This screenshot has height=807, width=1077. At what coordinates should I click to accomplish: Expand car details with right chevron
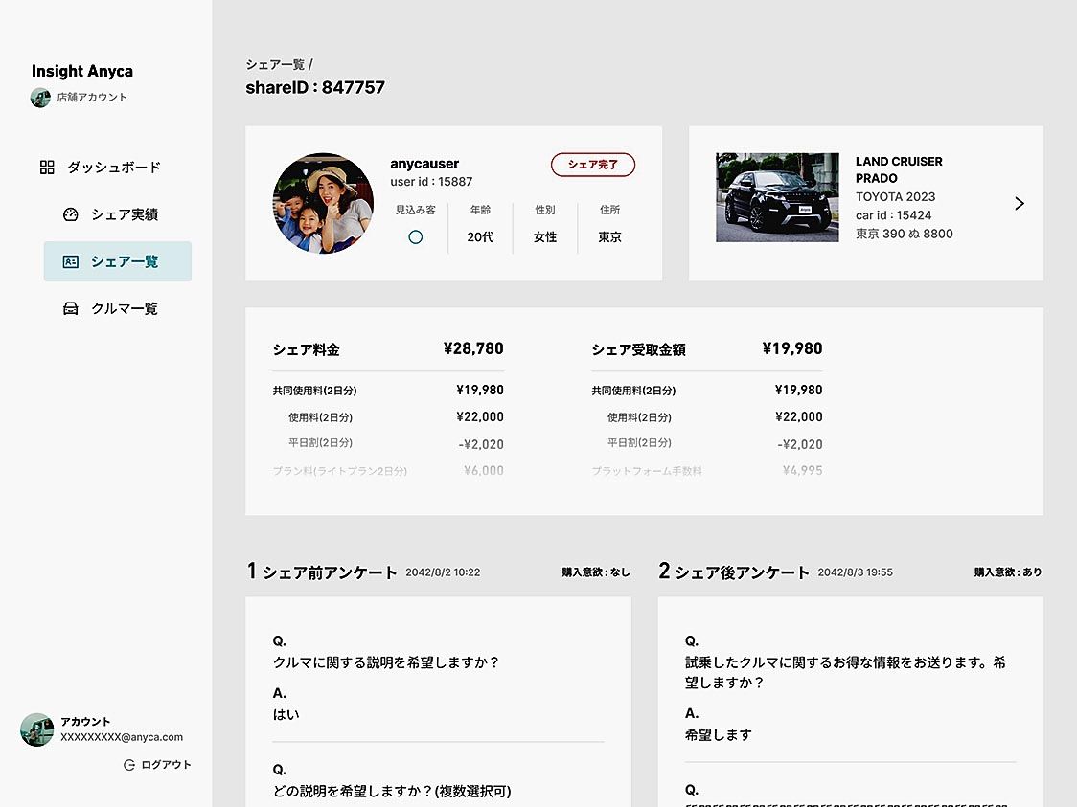(1019, 203)
